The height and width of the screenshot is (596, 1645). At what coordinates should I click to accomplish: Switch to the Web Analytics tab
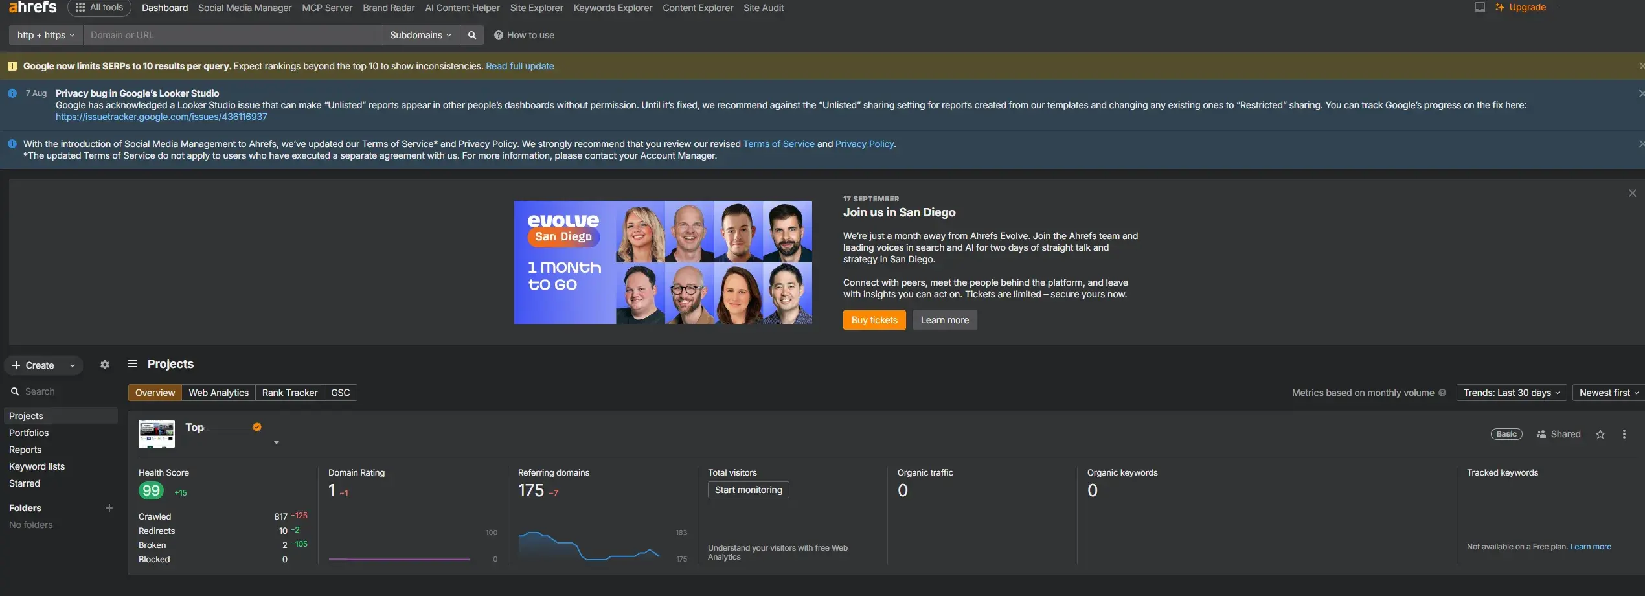(x=218, y=393)
